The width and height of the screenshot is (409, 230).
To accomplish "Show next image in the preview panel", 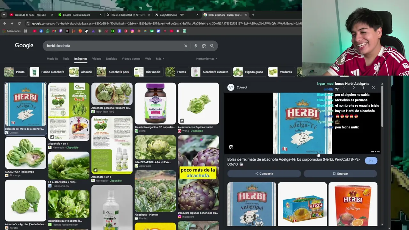I will 354,87.
